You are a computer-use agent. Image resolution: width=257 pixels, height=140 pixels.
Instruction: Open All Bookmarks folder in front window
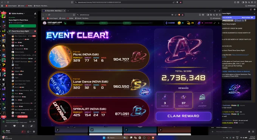(215, 18)
